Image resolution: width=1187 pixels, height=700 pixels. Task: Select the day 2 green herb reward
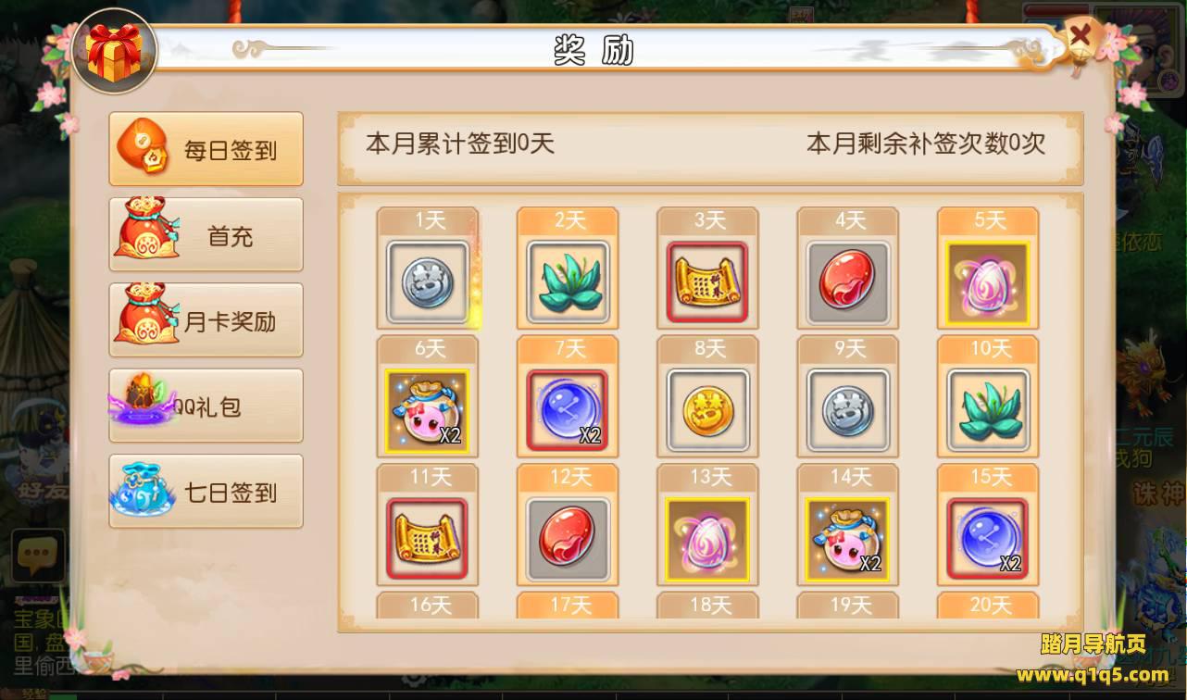pos(567,281)
